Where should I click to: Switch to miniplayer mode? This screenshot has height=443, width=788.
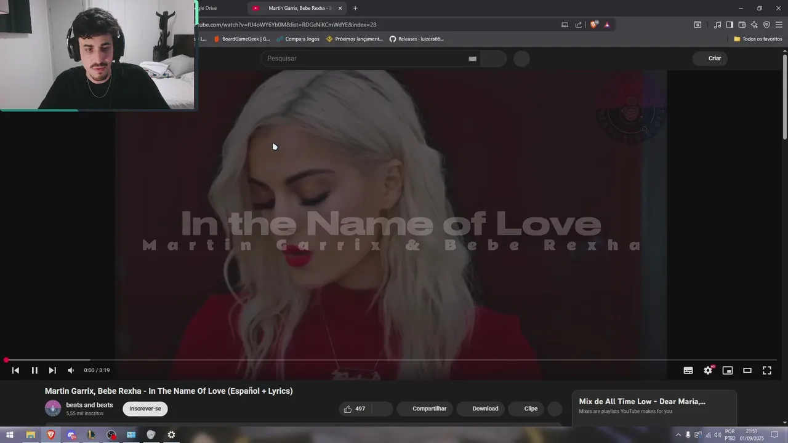[728, 370]
